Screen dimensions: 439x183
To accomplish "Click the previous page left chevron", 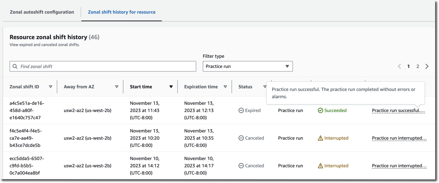I will click(399, 66).
